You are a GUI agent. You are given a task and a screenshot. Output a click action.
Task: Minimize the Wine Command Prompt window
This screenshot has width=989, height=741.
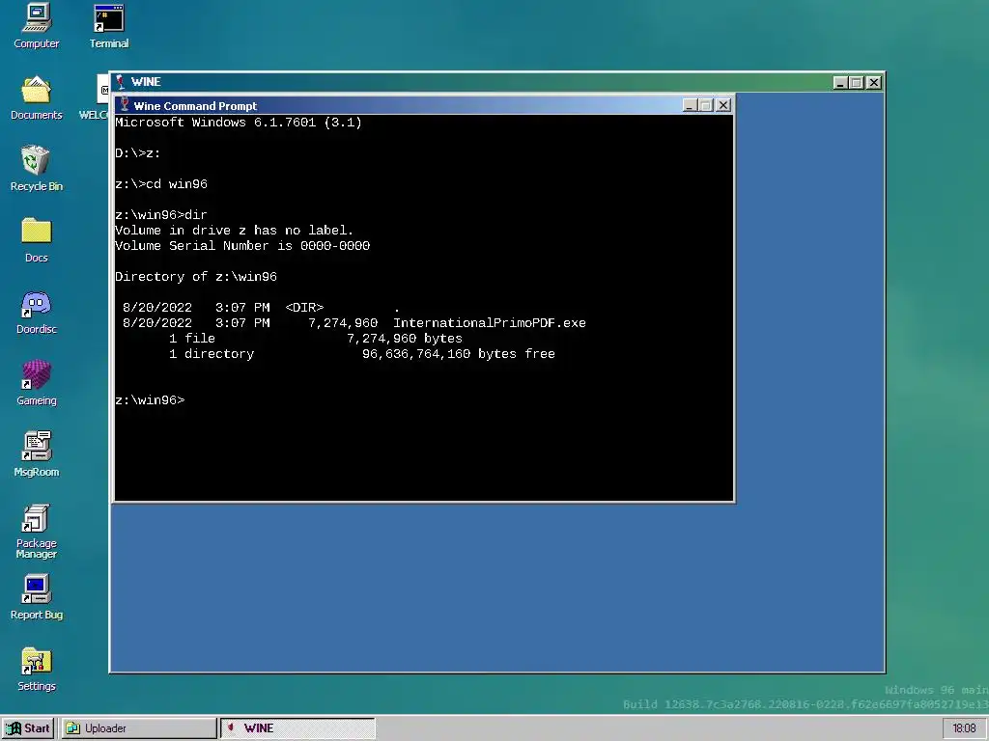[690, 105]
